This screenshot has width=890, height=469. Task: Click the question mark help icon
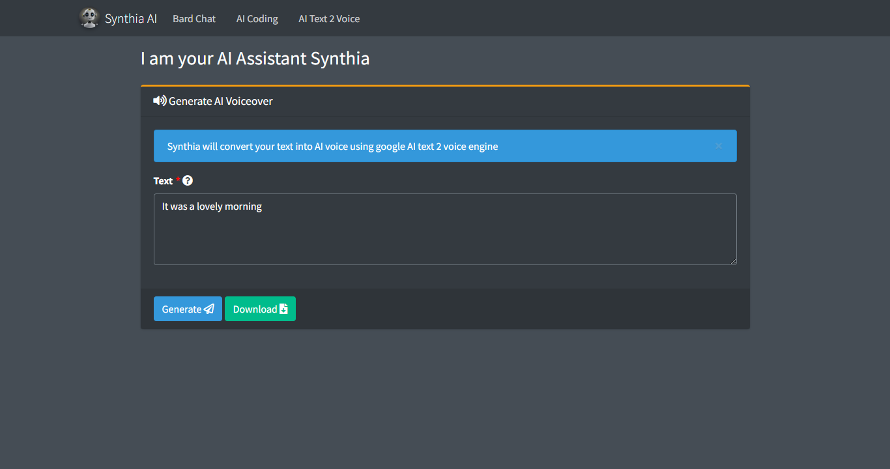point(188,180)
